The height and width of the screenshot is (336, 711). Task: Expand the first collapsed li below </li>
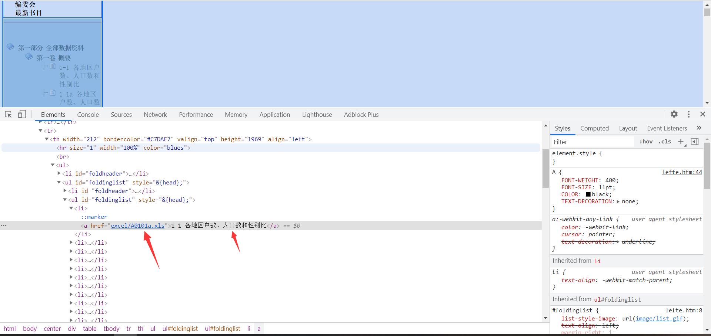point(71,242)
